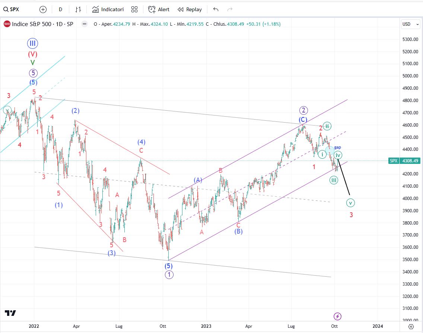The height and width of the screenshot is (333, 423).
Task: Click the low value 4219.55
Action: click(x=195, y=24)
